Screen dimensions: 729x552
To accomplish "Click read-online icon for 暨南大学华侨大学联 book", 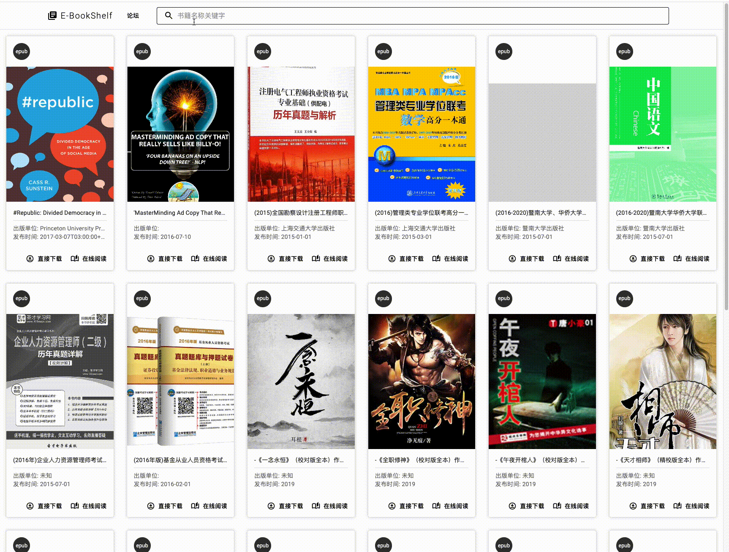I will 677,259.
